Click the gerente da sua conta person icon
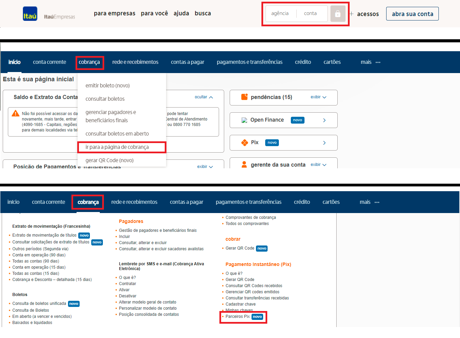 pos(244,165)
